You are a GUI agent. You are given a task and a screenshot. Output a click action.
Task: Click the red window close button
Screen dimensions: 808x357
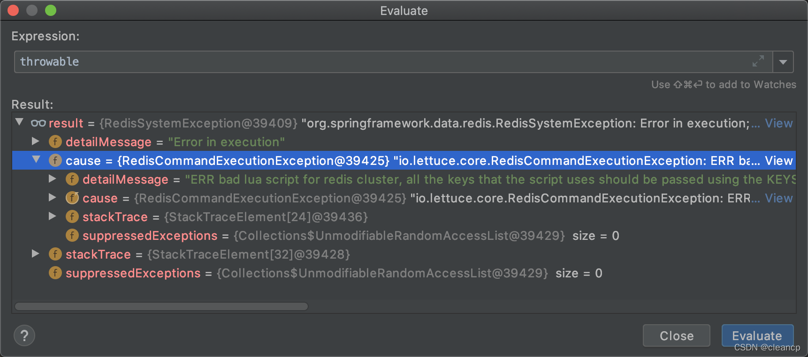(x=13, y=10)
